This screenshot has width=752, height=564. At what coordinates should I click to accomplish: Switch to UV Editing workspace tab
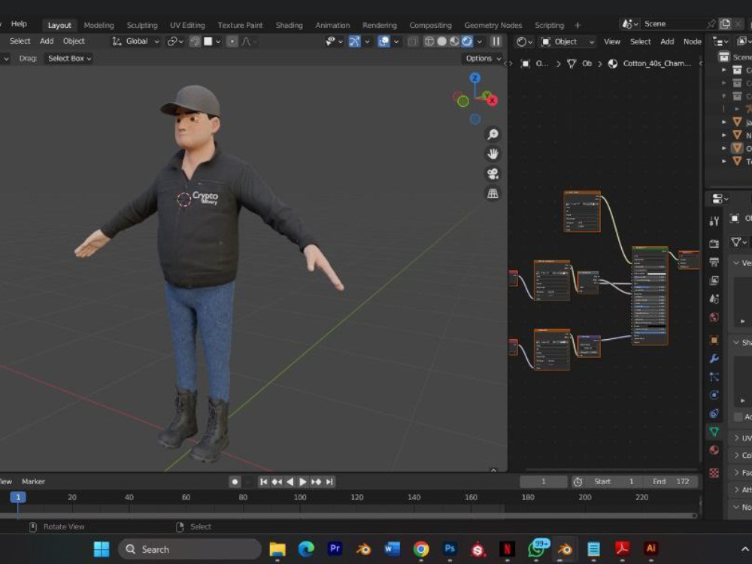pos(187,25)
